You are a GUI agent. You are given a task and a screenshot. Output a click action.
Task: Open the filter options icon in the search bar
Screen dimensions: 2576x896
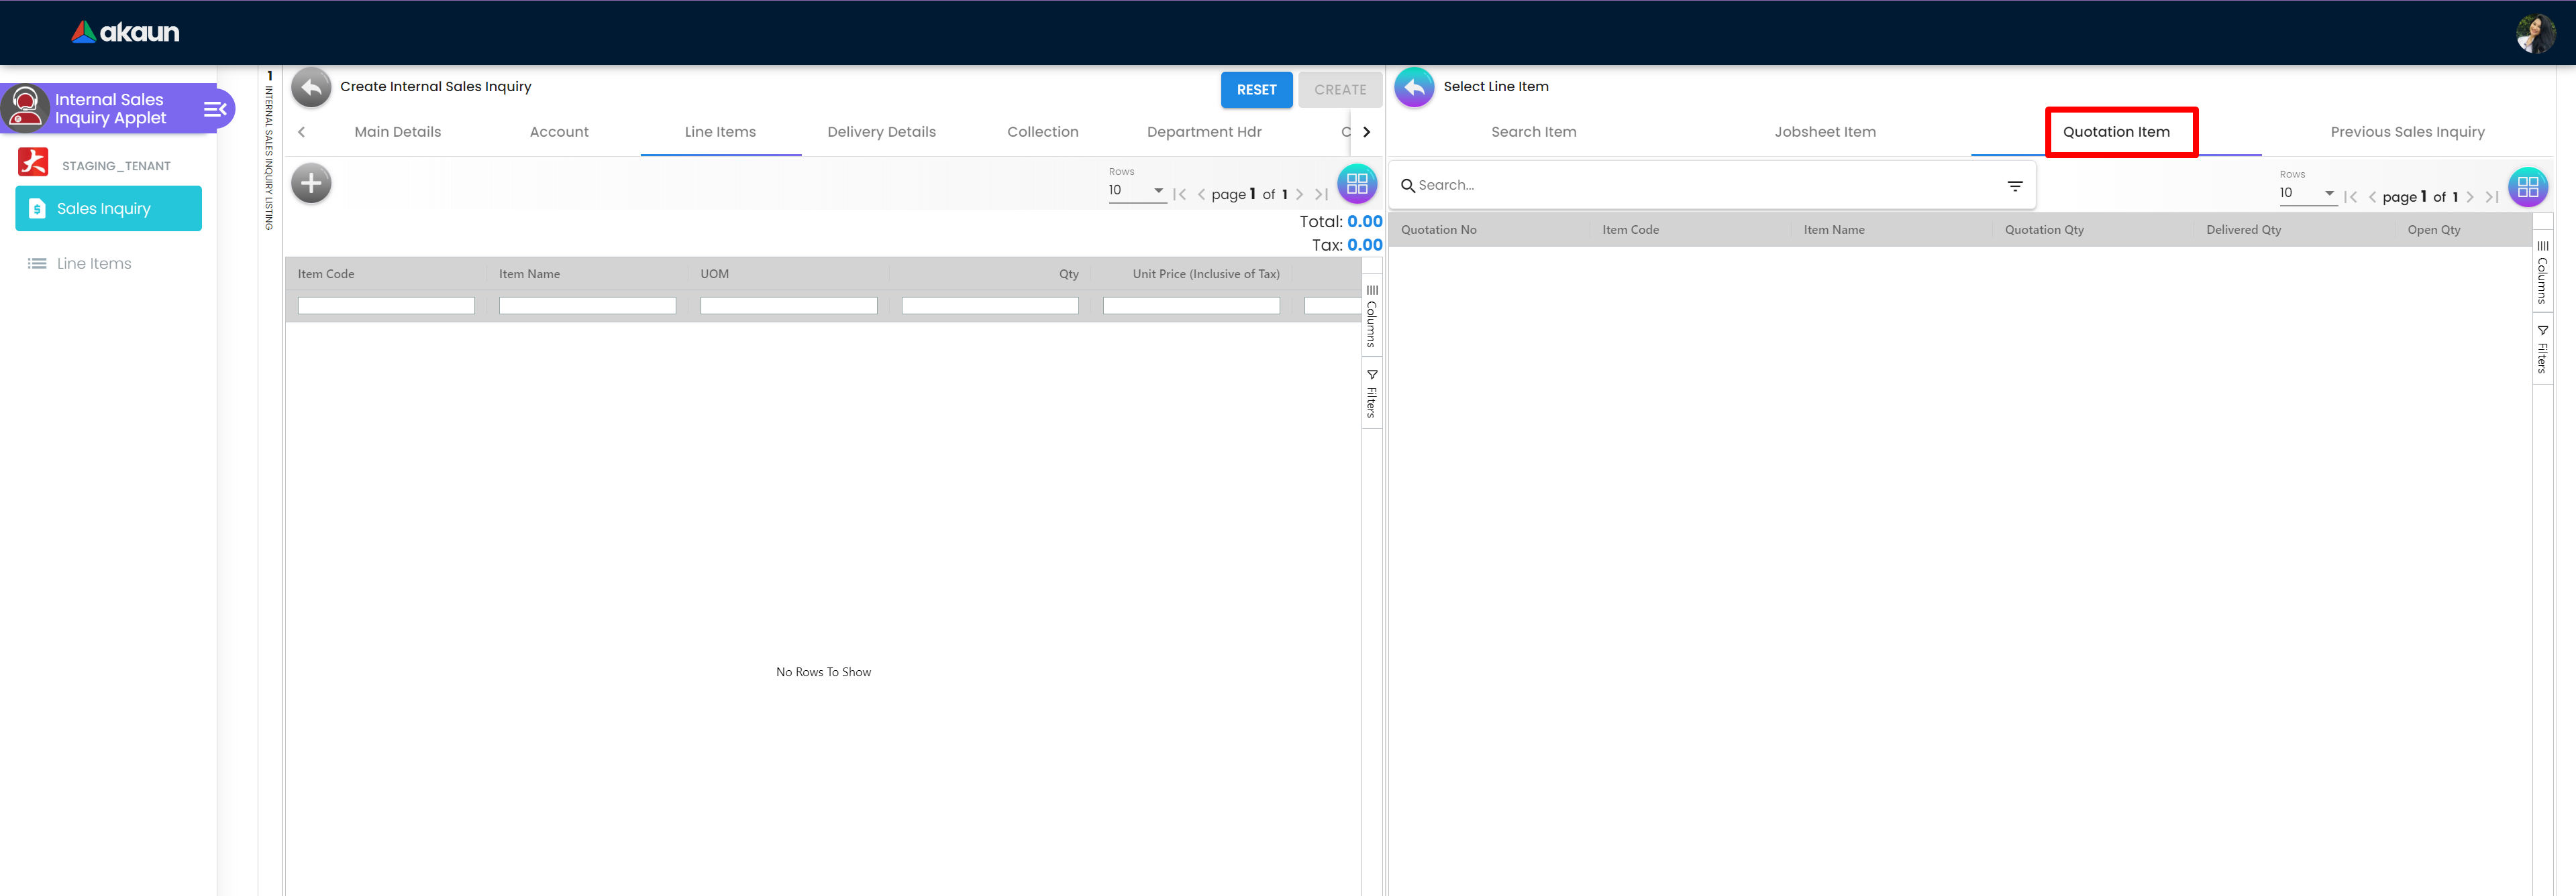click(2014, 186)
